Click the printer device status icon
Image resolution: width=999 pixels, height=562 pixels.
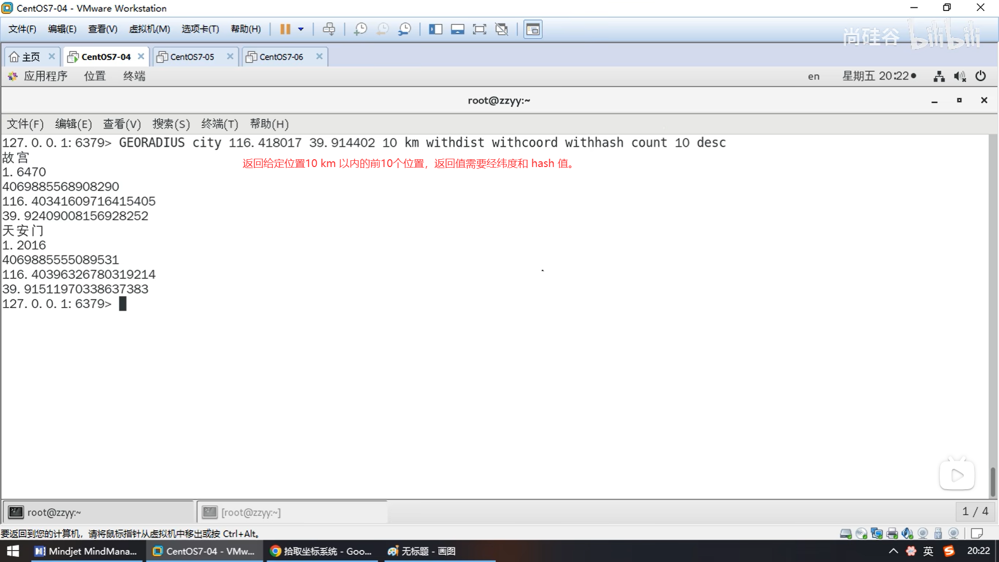click(892, 533)
